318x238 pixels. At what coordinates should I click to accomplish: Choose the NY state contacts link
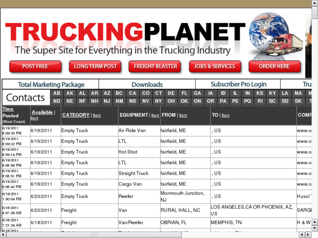click(158, 101)
